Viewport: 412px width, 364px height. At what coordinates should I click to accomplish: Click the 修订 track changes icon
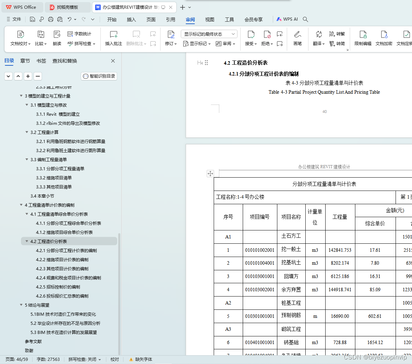point(171,34)
